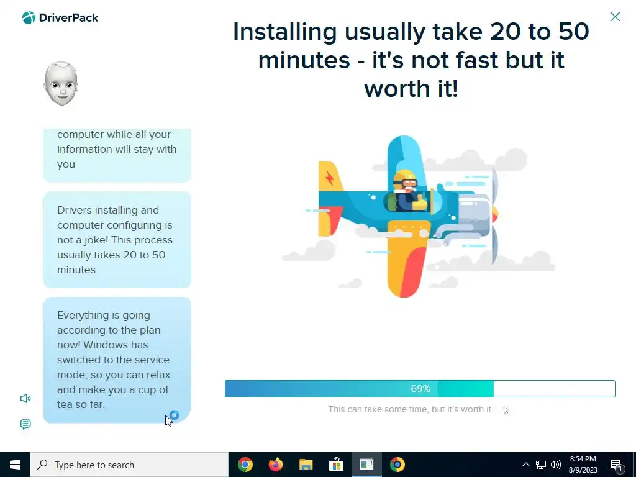636x477 pixels.
Task: Click the loading spinner beside the status text
Action: pyautogui.click(x=506, y=410)
